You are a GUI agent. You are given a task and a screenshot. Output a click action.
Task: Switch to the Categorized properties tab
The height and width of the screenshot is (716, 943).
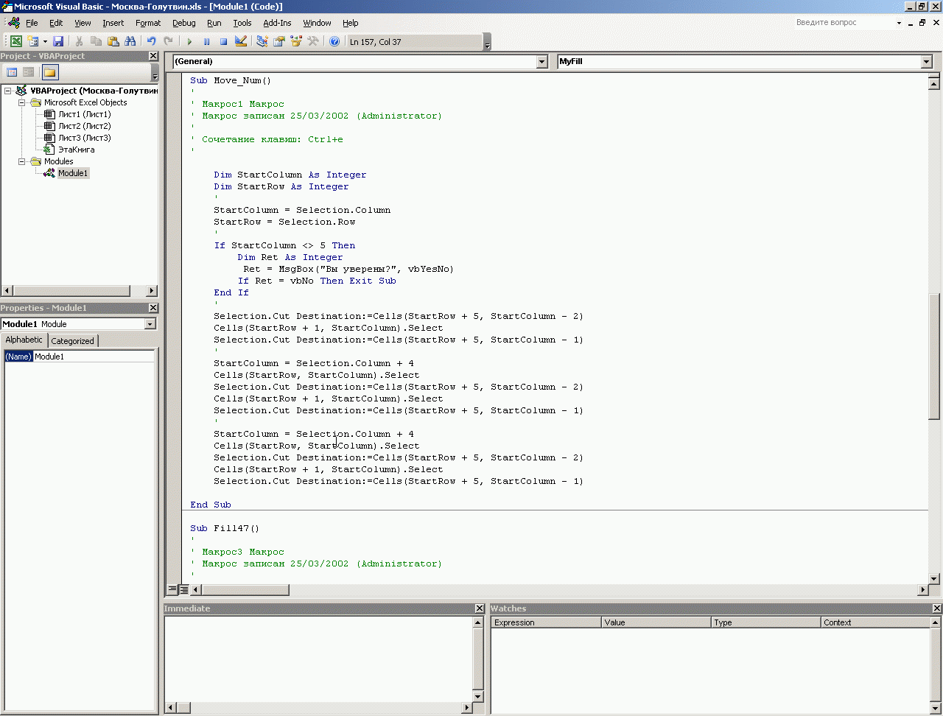pos(72,341)
